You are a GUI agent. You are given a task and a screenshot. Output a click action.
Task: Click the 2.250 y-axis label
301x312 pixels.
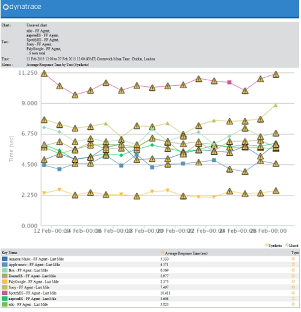29,195
